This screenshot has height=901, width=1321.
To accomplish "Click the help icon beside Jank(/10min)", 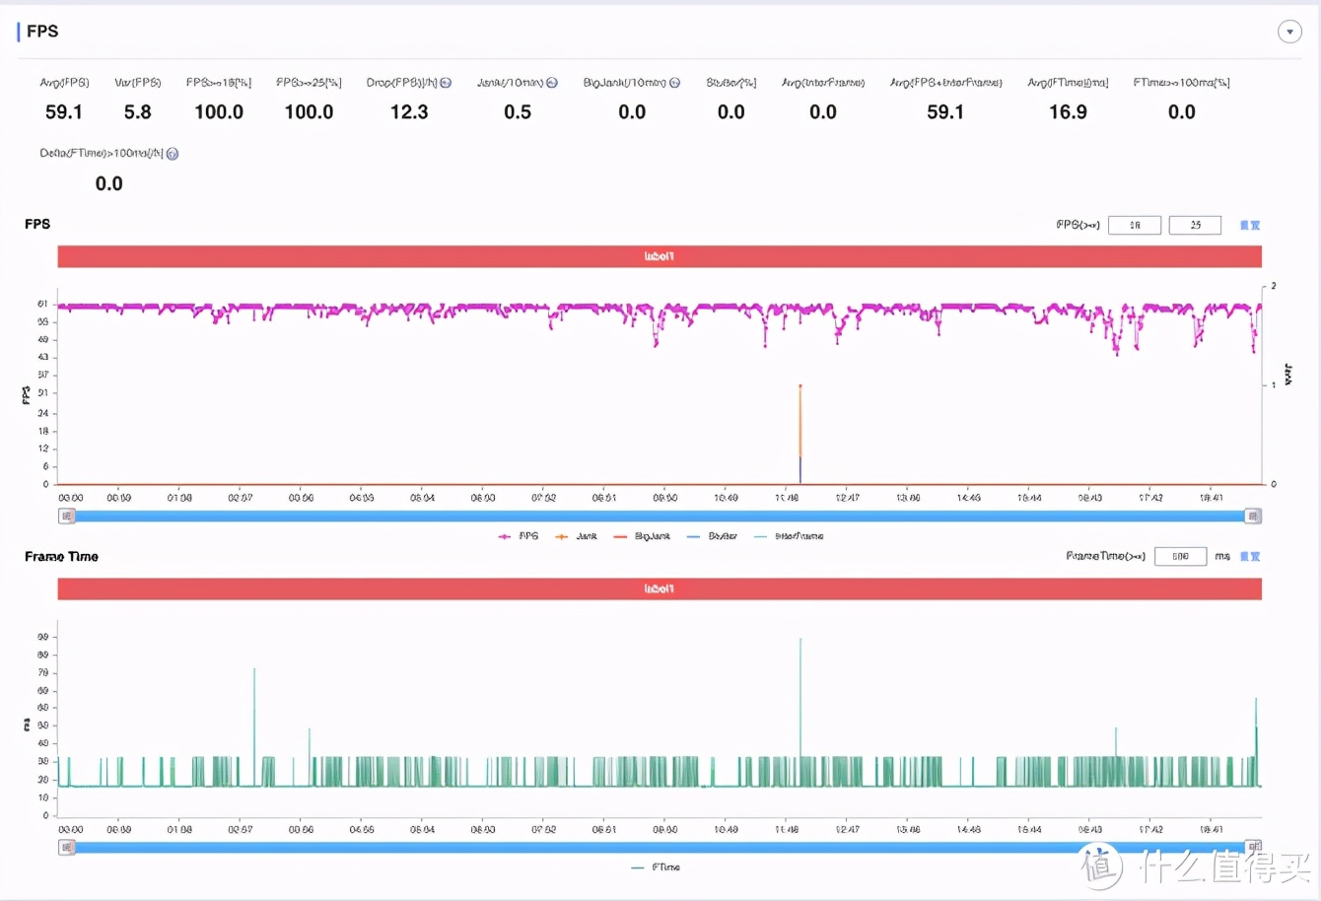I will [552, 83].
